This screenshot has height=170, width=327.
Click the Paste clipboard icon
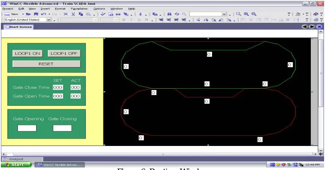pyautogui.click(x=88, y=14)
